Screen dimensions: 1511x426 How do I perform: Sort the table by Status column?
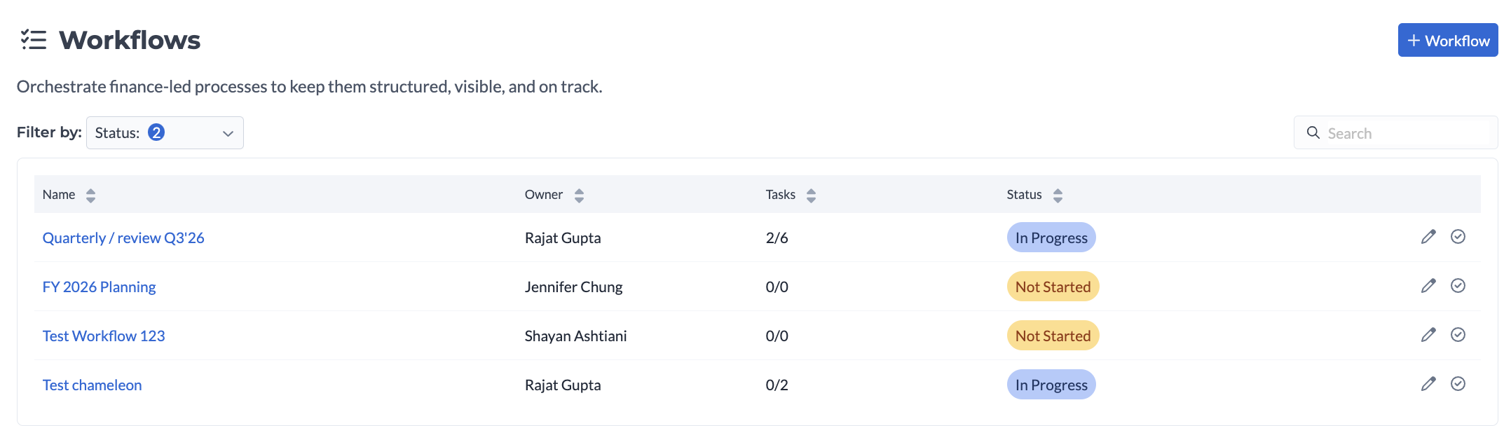click(x=1058, y=195)
